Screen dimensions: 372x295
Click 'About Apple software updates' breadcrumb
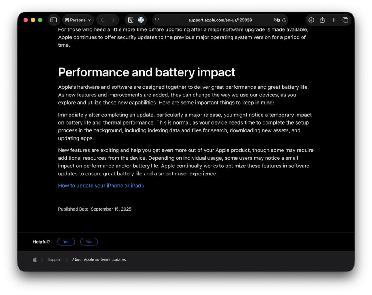tap(99, 259)
